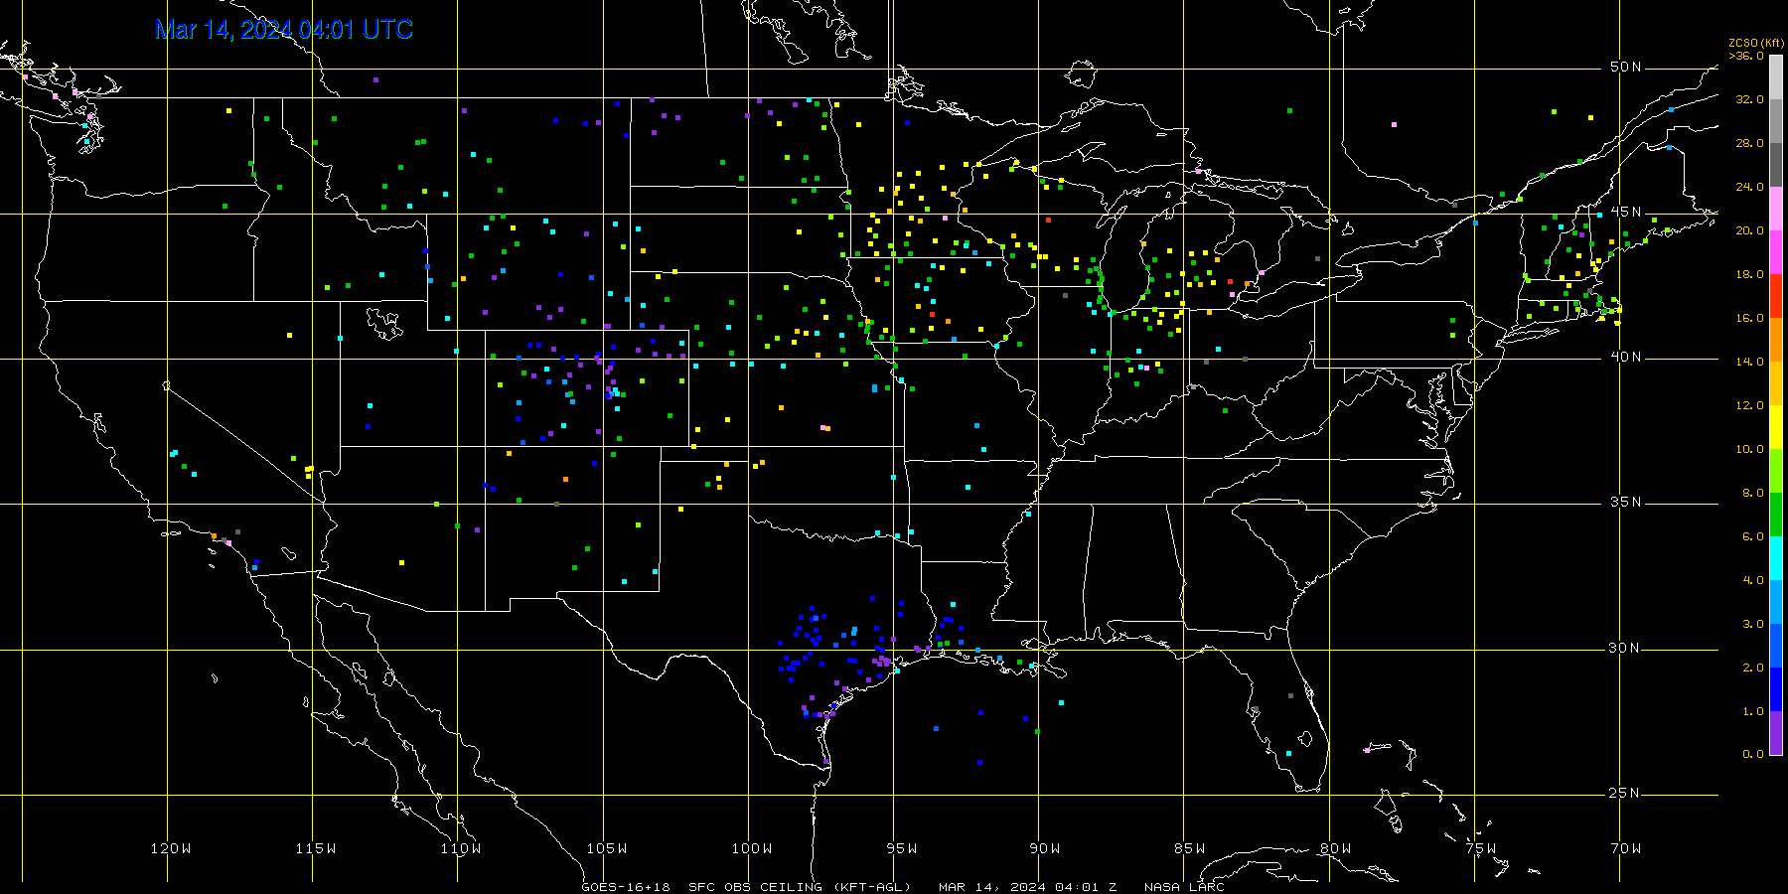Click the '28.0' legend label
The image size is (1788, 894).
(1750, 143)
